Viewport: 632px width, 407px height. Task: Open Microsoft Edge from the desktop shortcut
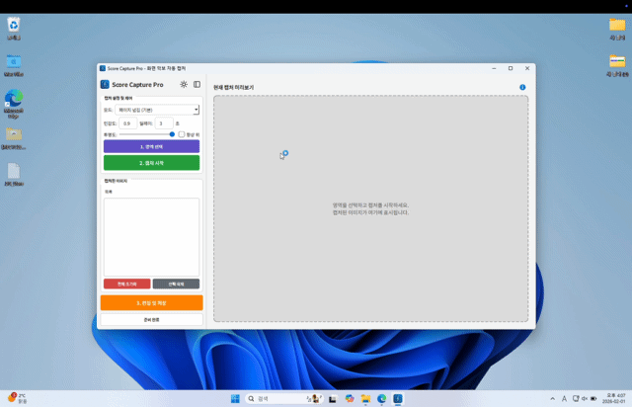tap(14, 100)
